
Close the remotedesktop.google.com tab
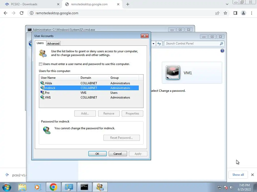(118, 4)
